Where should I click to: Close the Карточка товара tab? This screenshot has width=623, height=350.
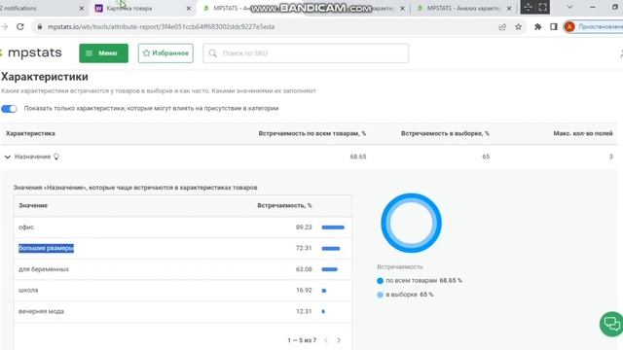[189, 9]
